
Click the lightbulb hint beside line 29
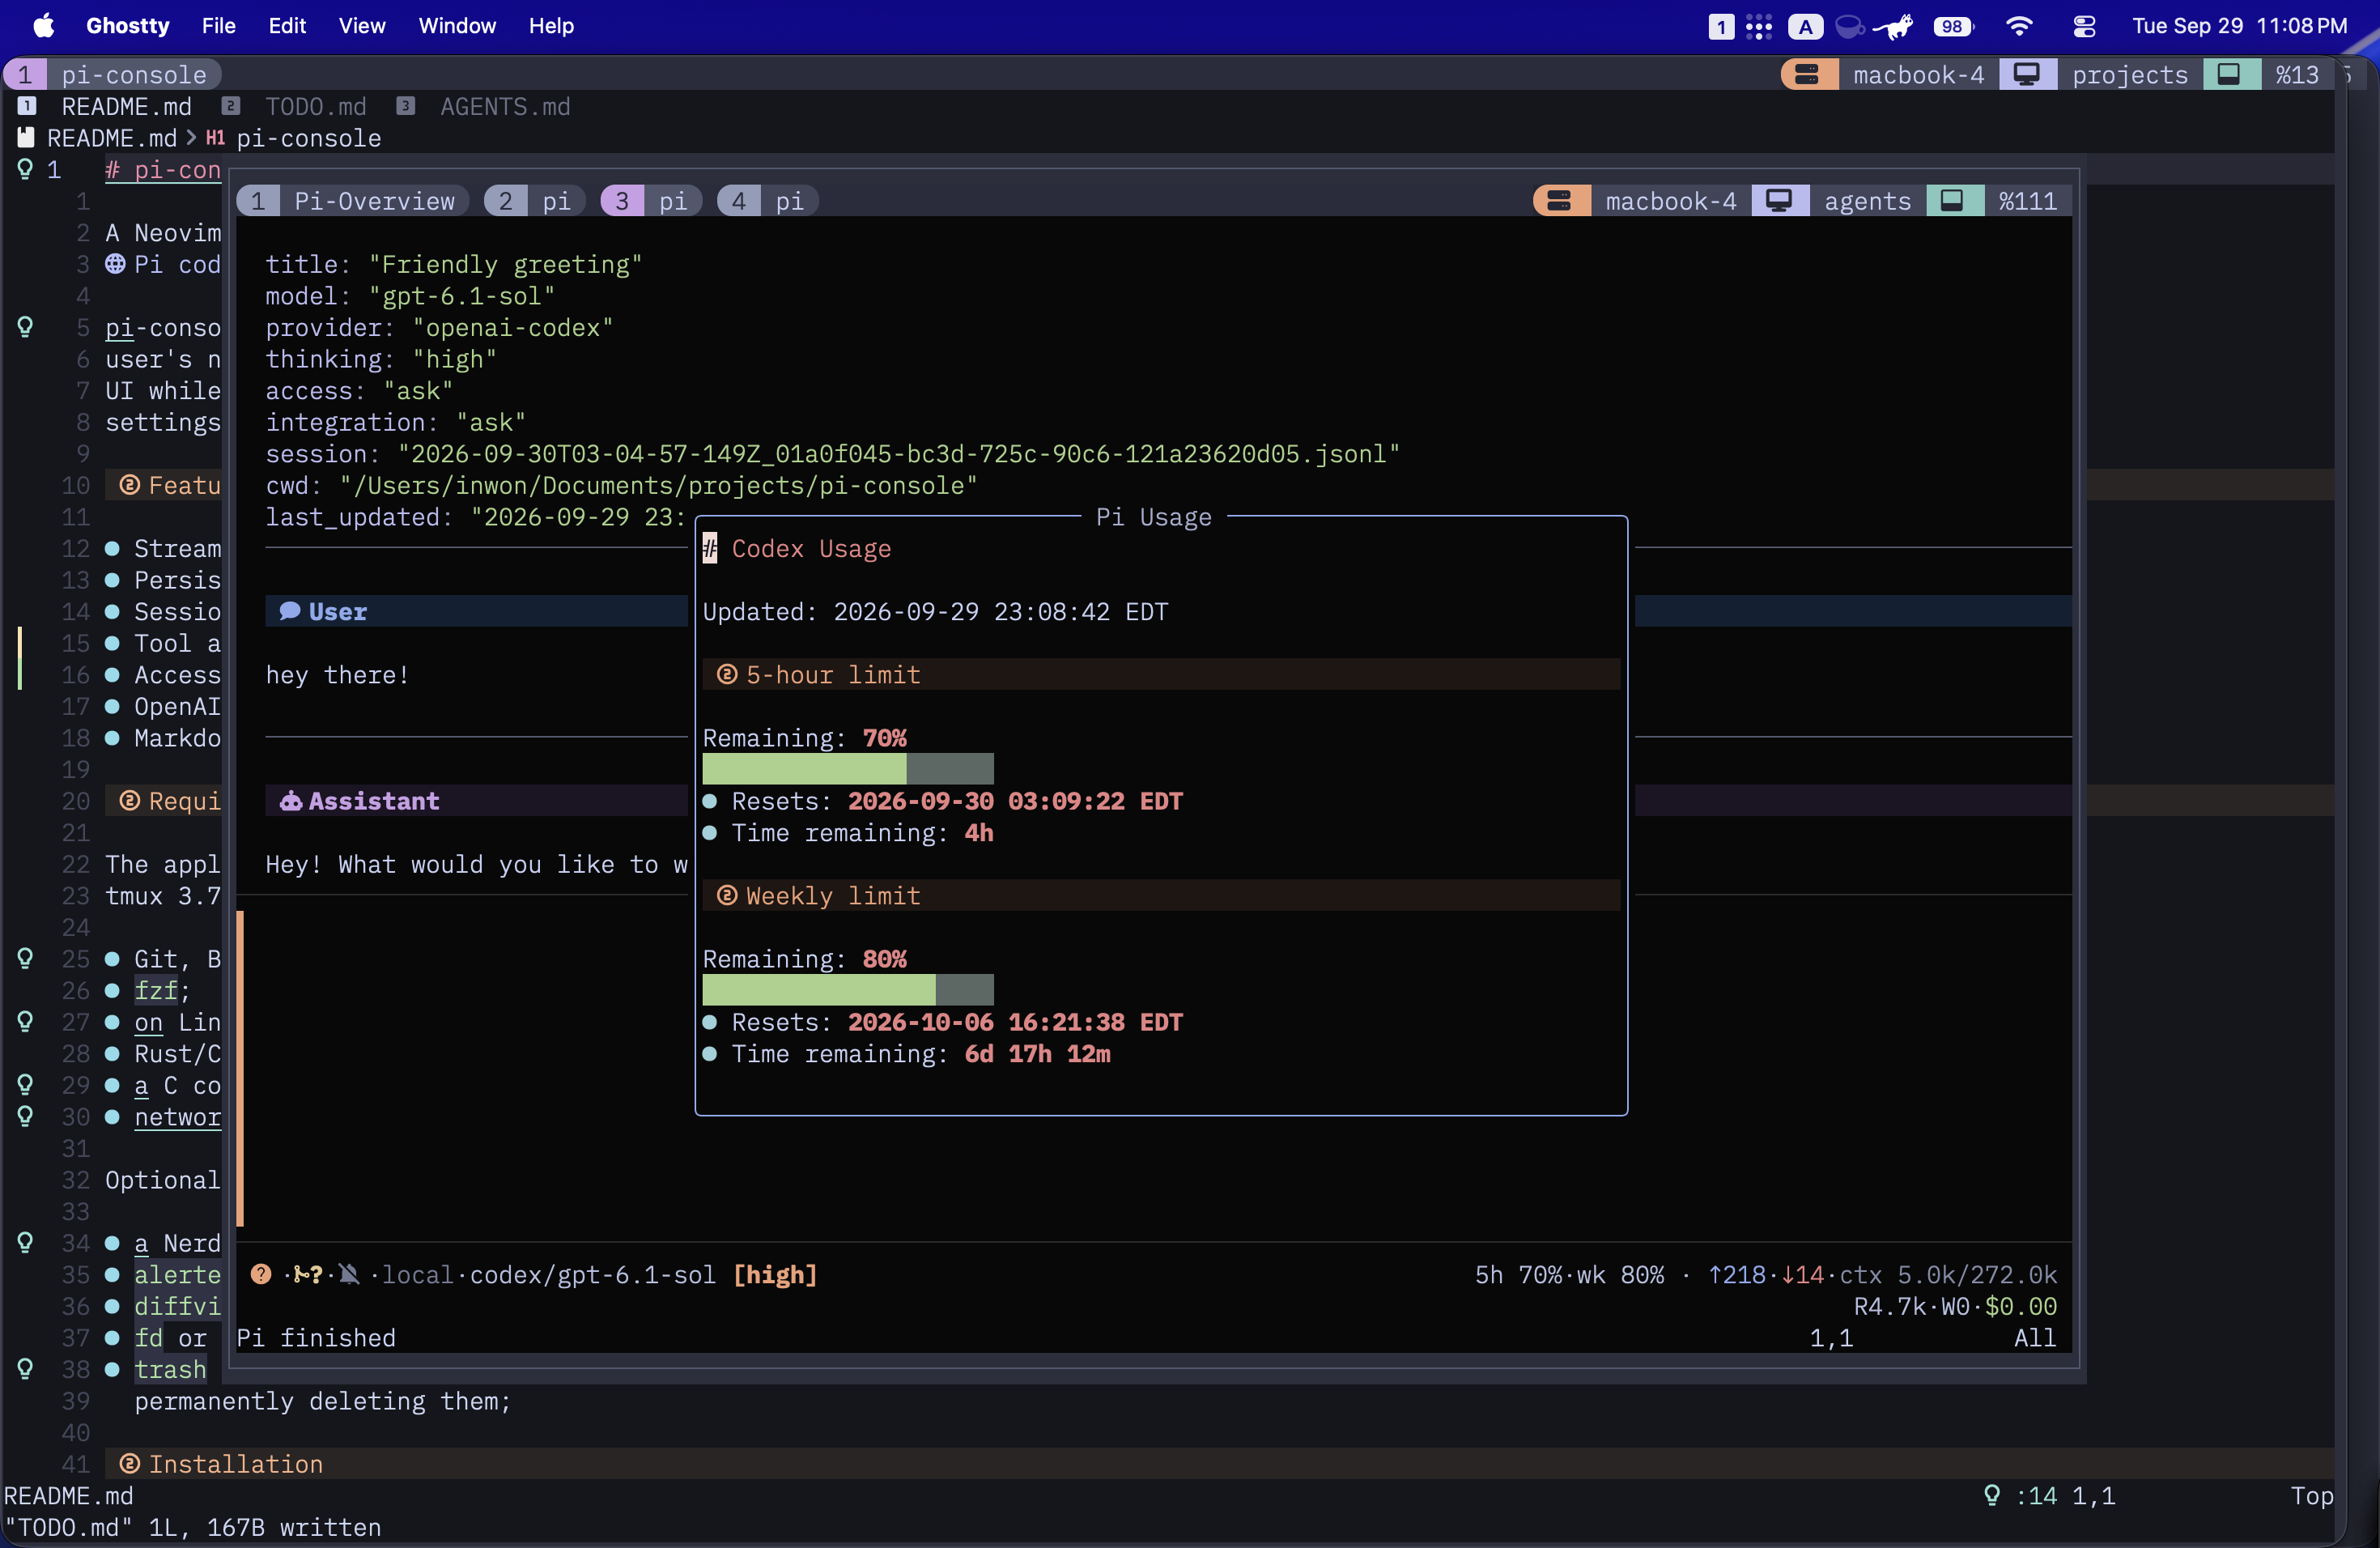click(x=25, y=1084)
